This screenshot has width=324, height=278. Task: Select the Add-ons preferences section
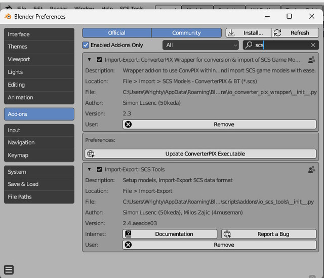[x=39, y=114]
